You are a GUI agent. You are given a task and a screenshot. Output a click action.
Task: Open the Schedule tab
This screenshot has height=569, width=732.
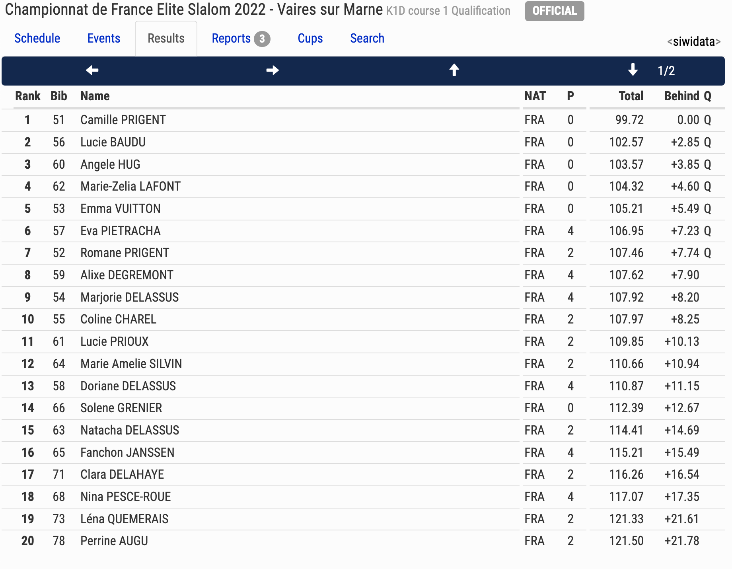37,38
